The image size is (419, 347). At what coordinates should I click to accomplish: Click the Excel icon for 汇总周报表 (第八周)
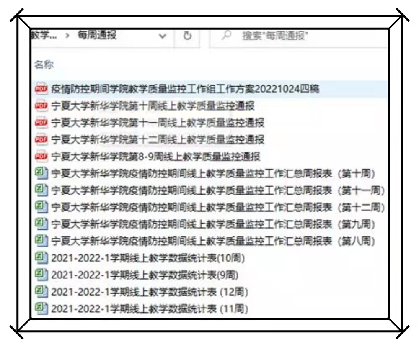[41, 241]
